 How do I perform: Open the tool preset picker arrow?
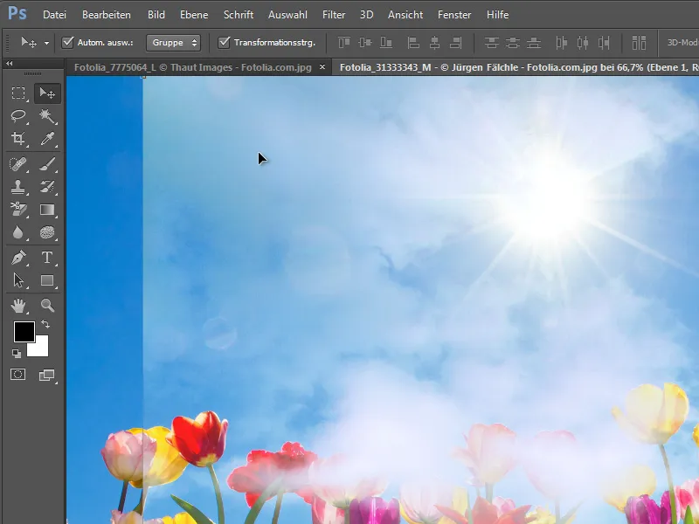pos(46,43)
